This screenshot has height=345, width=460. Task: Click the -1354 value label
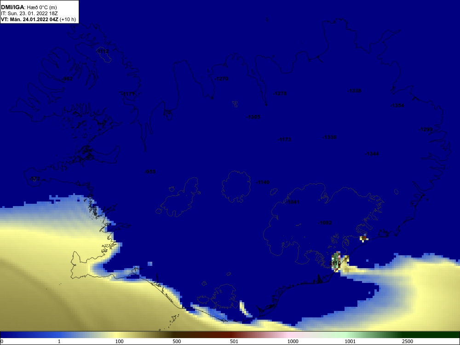397,106
